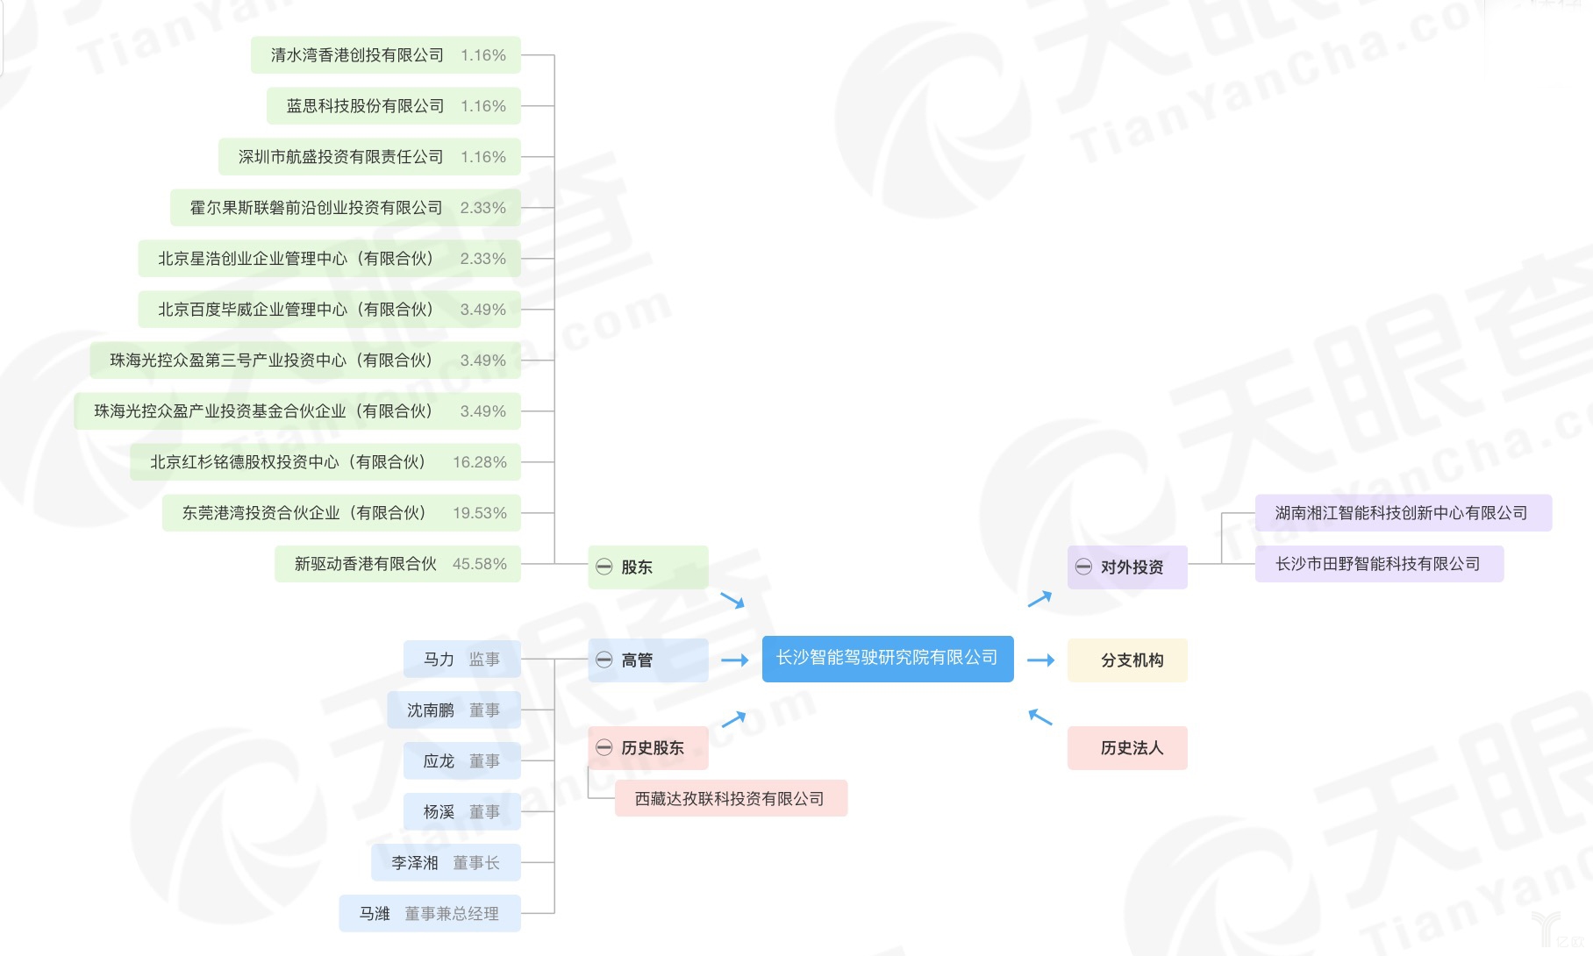Open shareholder 清水湾香港创投有限公司

click(386, 55)
